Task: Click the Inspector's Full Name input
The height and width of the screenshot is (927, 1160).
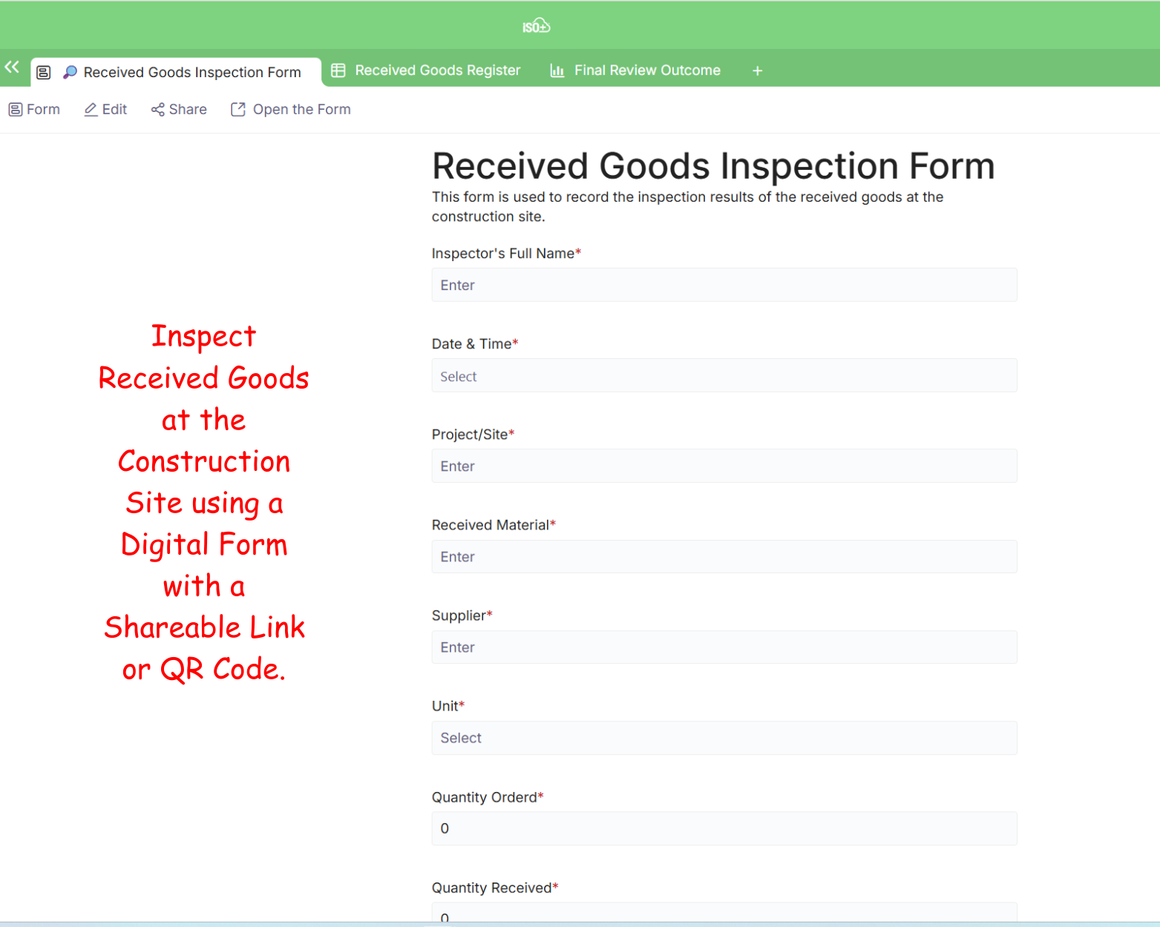Action: coord(724,286)
